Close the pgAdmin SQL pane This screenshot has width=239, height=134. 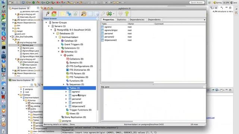coord(204,87)
